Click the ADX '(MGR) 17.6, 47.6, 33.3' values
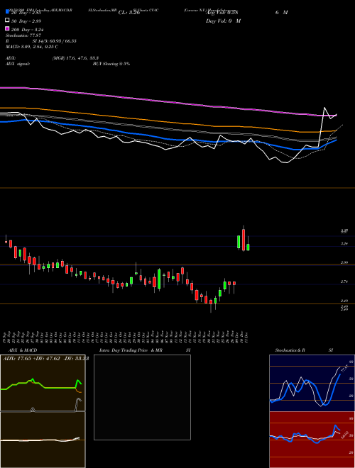This screenshot has height=468, width=355. (x=75, y=58)
